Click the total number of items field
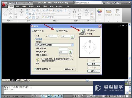 [63, 49]
